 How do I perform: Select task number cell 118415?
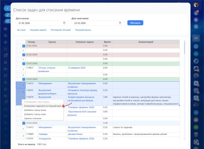[x=31, y=92]
